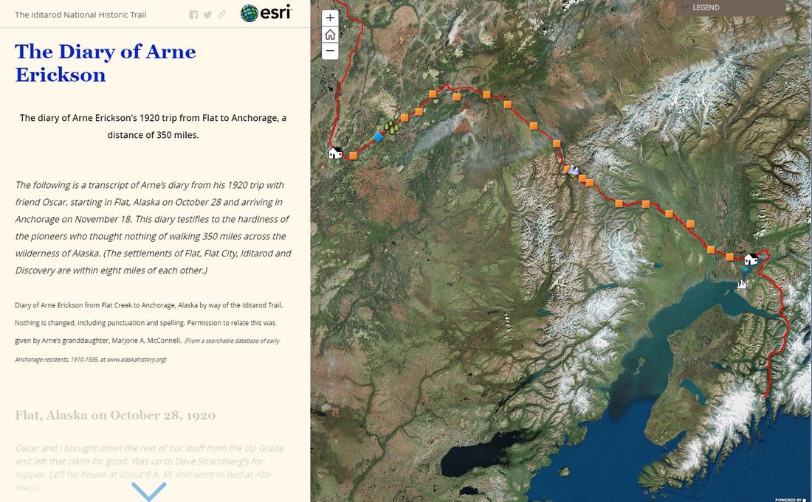Share the story on Facebook
The height and width of the screenshot is (502, 812).
pos(193,15)
